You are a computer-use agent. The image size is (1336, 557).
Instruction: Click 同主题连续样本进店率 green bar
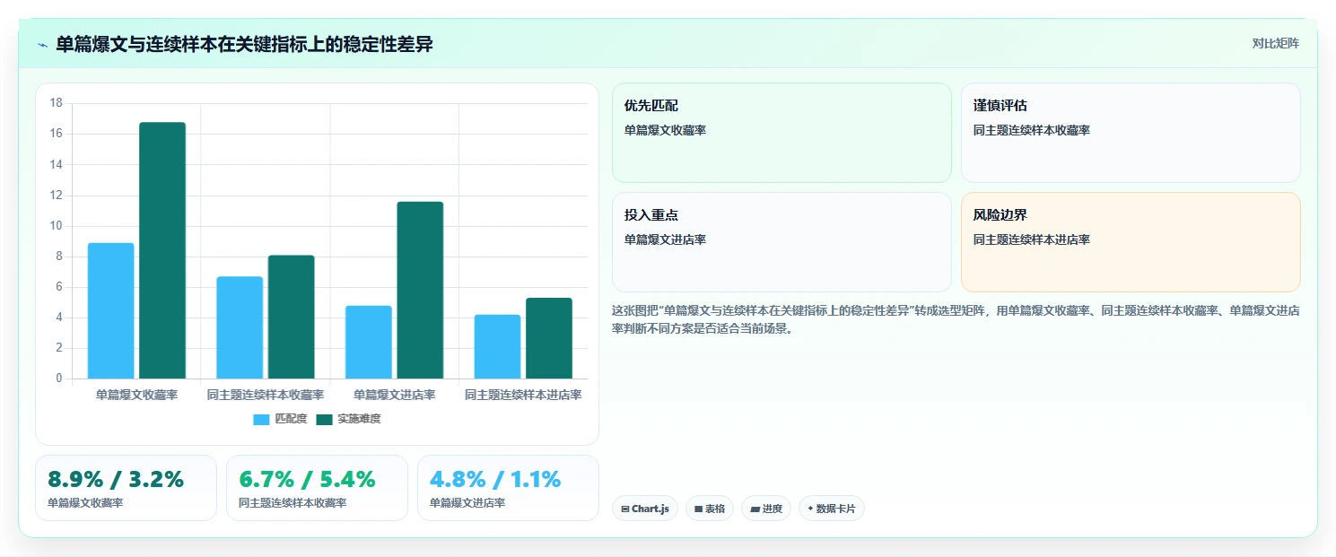[549, 338]
